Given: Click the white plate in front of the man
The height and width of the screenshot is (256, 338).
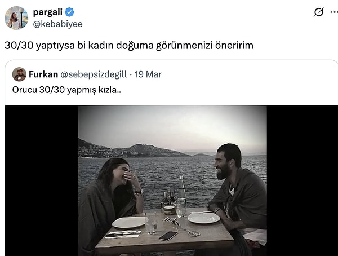Looking at the screenshot, I should tap(204, 218).
